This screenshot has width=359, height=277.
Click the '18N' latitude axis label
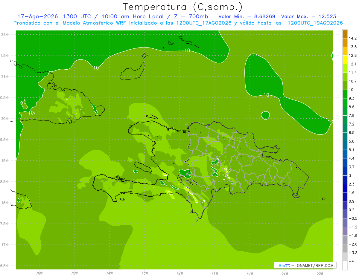5,203
